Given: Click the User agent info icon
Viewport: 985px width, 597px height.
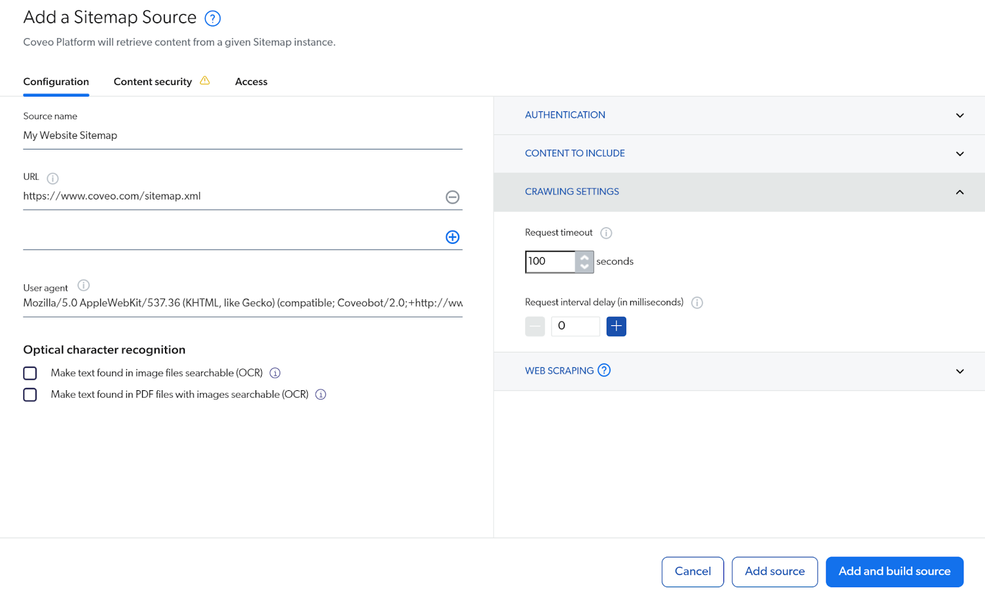Looking at the screenshot, I should [84, 286].
